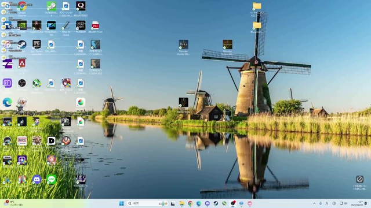Toggle the IME input mode A indicator
This screenshot has width=371, height=208.
pos(327,203)
